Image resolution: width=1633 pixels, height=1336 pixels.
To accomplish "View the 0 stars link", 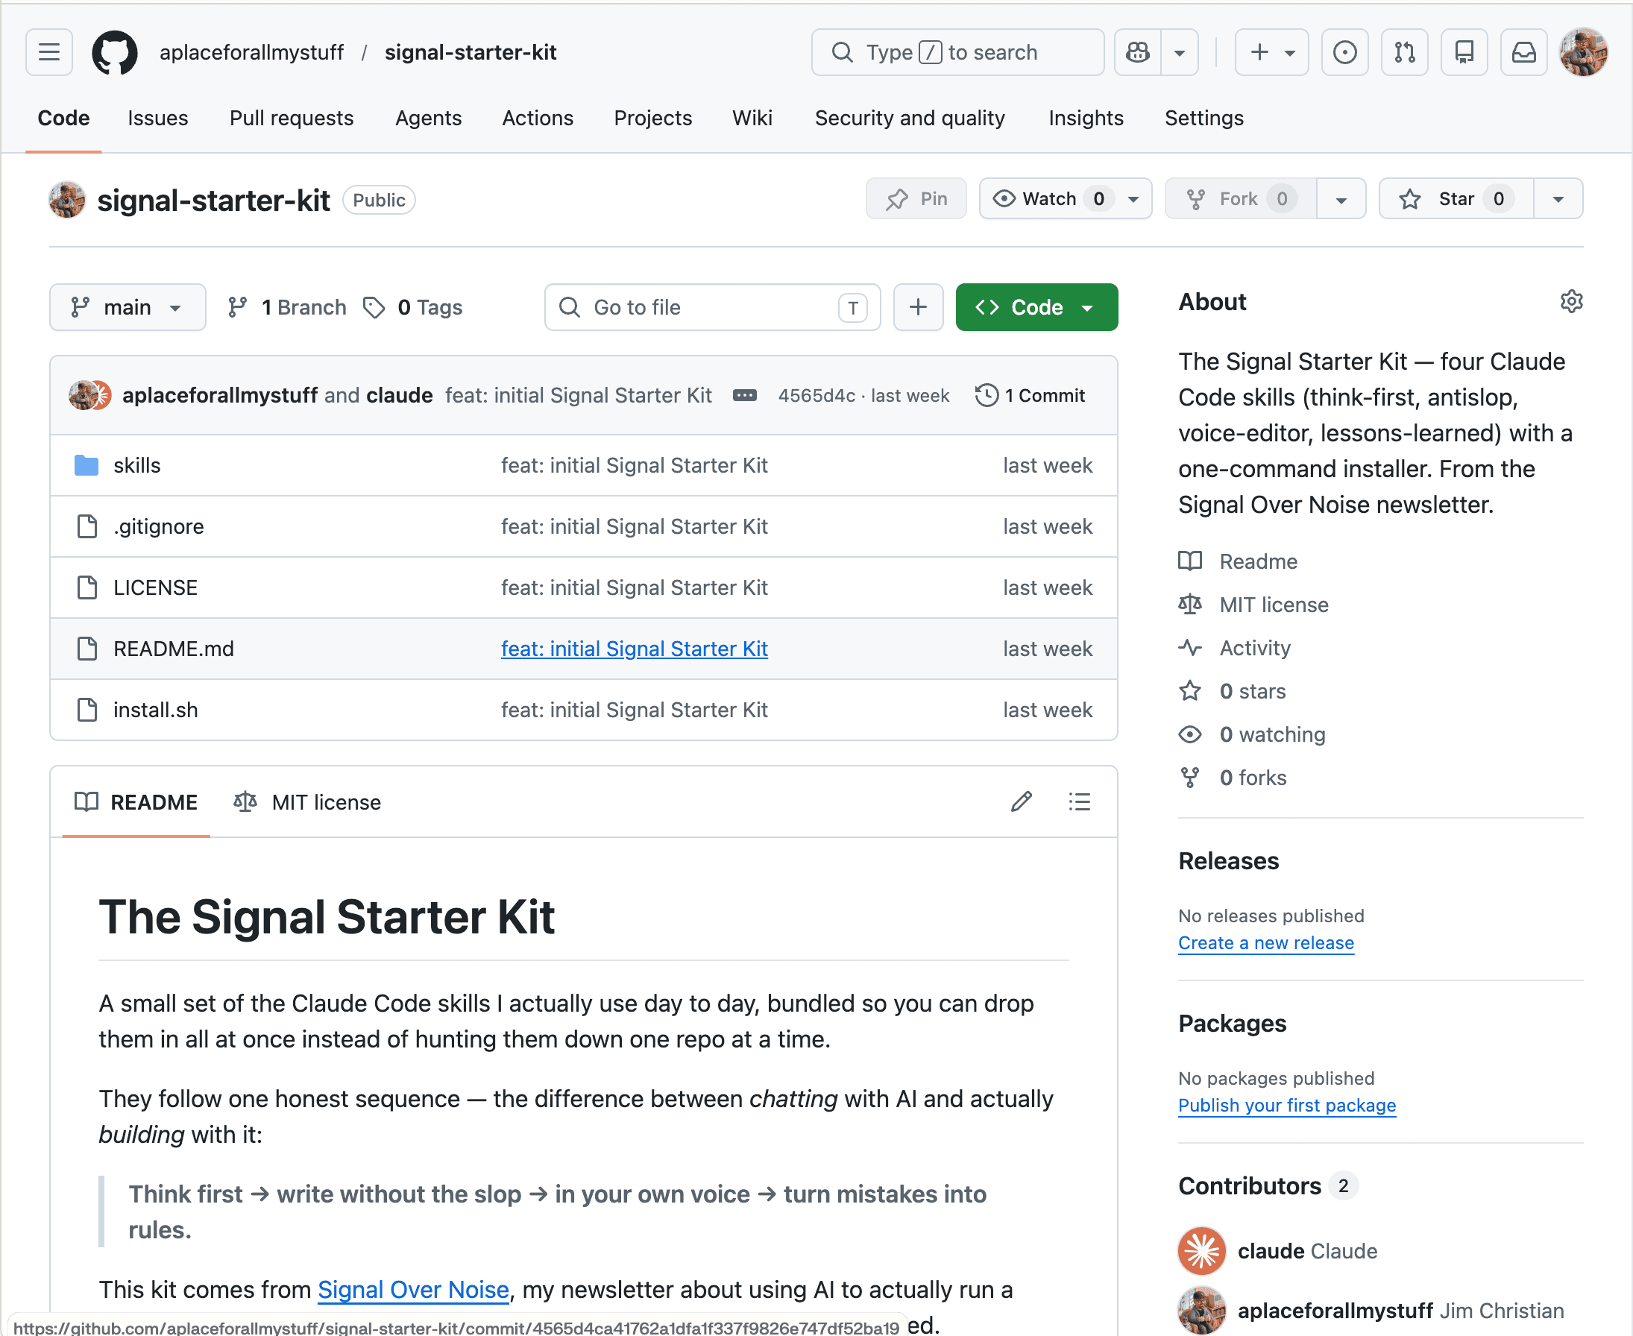I will click(x=1233, y=691).
